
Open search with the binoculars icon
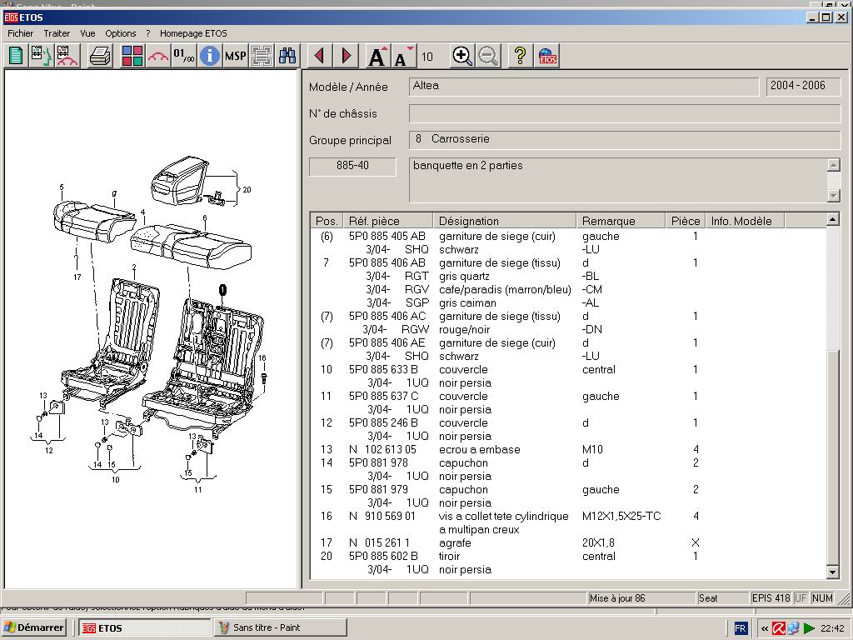[287, 56]
